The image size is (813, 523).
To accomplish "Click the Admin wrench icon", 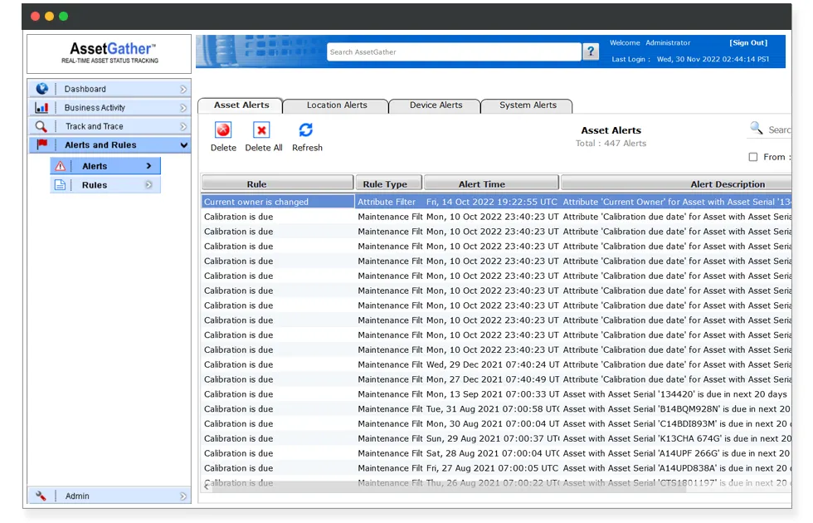I will tap(41, 496).
